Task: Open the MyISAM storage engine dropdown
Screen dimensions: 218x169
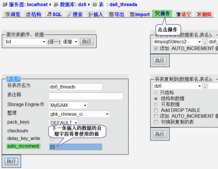Action: click(x=68, y=105)
